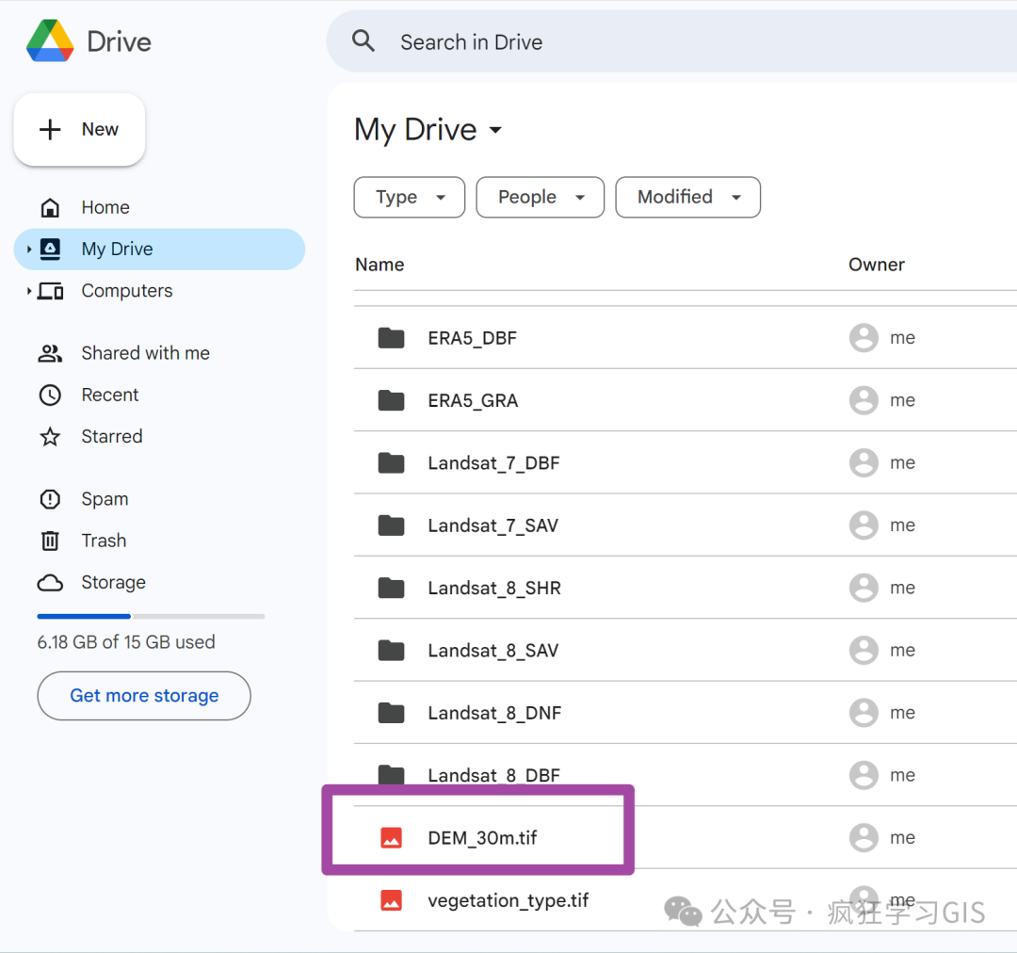1017x953 pixels.
Task: Click the Trash bin icon
Action: 50,541
